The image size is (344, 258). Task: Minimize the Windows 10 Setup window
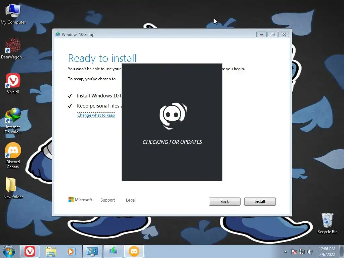coord(261,35)
